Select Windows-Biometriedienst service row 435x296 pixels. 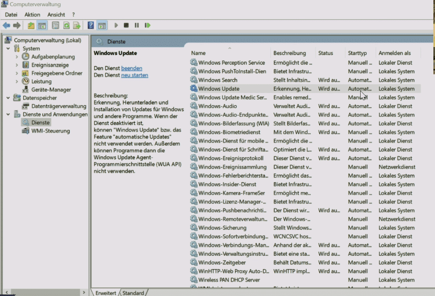tap(305, 132)
